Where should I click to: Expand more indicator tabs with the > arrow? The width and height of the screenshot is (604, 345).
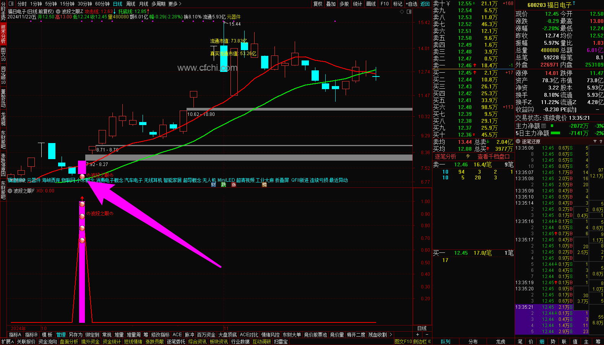click(391, 335)
